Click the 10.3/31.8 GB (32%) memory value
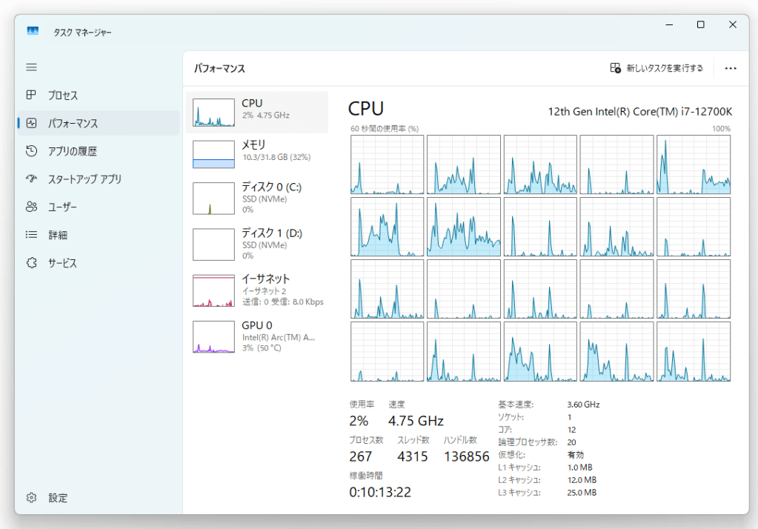Image resolution: width=758 pixels, height=529 pixels. [x=276, y=157]
